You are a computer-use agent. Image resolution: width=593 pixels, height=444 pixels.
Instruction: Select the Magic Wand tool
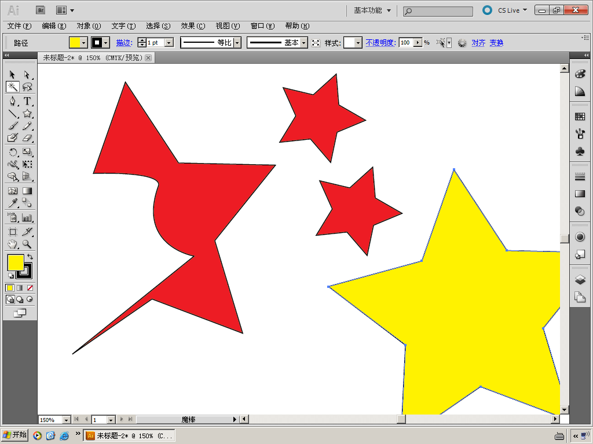click(x=12, y=87)
